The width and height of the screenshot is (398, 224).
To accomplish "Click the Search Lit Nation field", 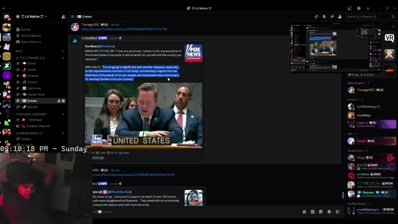I will click(x=370, y=16).
